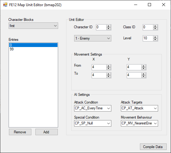Open Attack Targets CP_AT_Attack dropdown

coord(139,108)
